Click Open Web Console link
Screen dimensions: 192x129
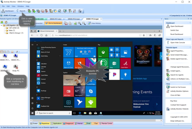click(178, 43)
